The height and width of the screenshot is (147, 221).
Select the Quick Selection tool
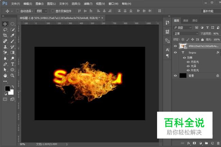[x=12, y=30]
